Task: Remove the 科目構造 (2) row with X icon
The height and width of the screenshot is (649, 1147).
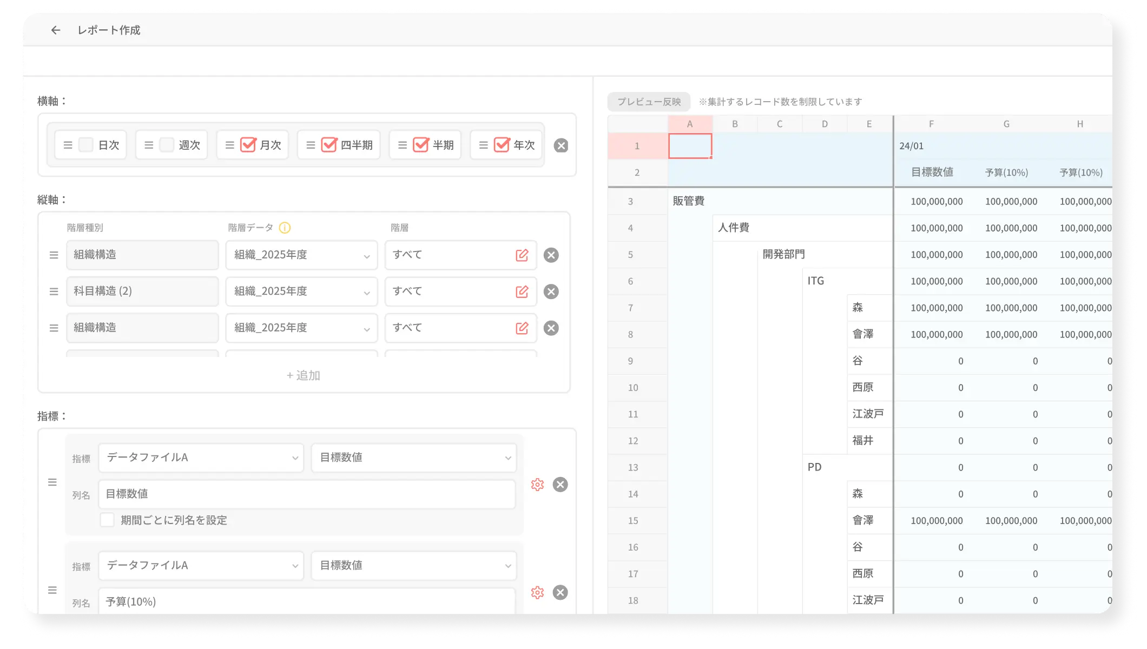Action: (551, 292)
